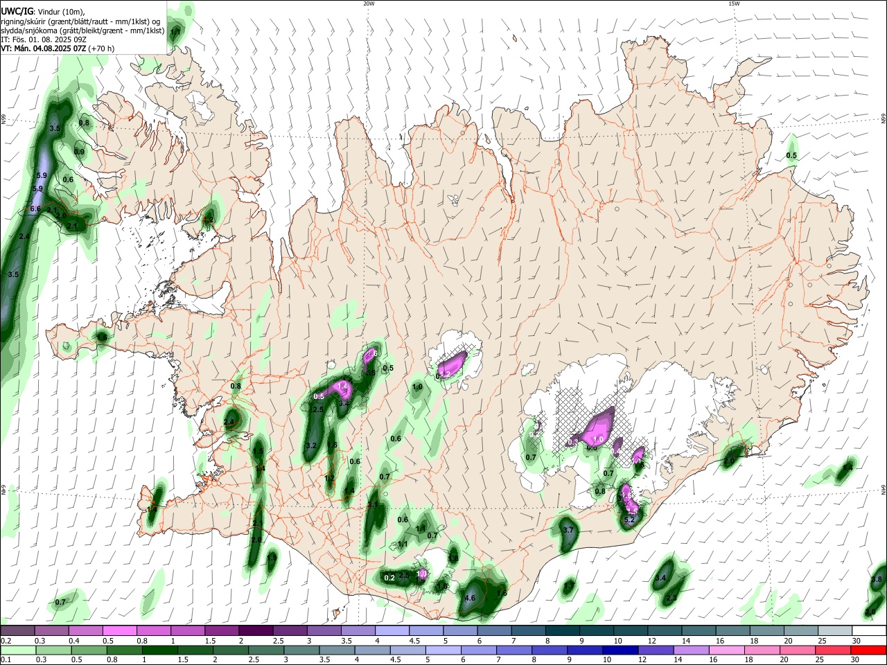
Task: Click the 6.6 precipitation value off the Westfjords
Action: click(x=36, y=209)
